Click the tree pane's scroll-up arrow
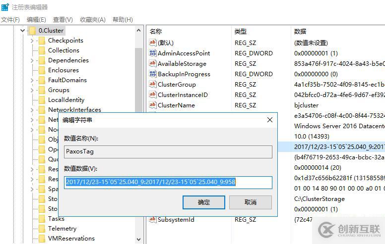 [139, 30]
